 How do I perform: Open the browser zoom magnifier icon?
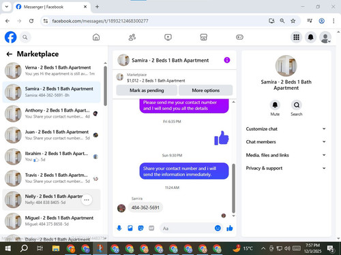pyautogui.click(x=282, y=21)
